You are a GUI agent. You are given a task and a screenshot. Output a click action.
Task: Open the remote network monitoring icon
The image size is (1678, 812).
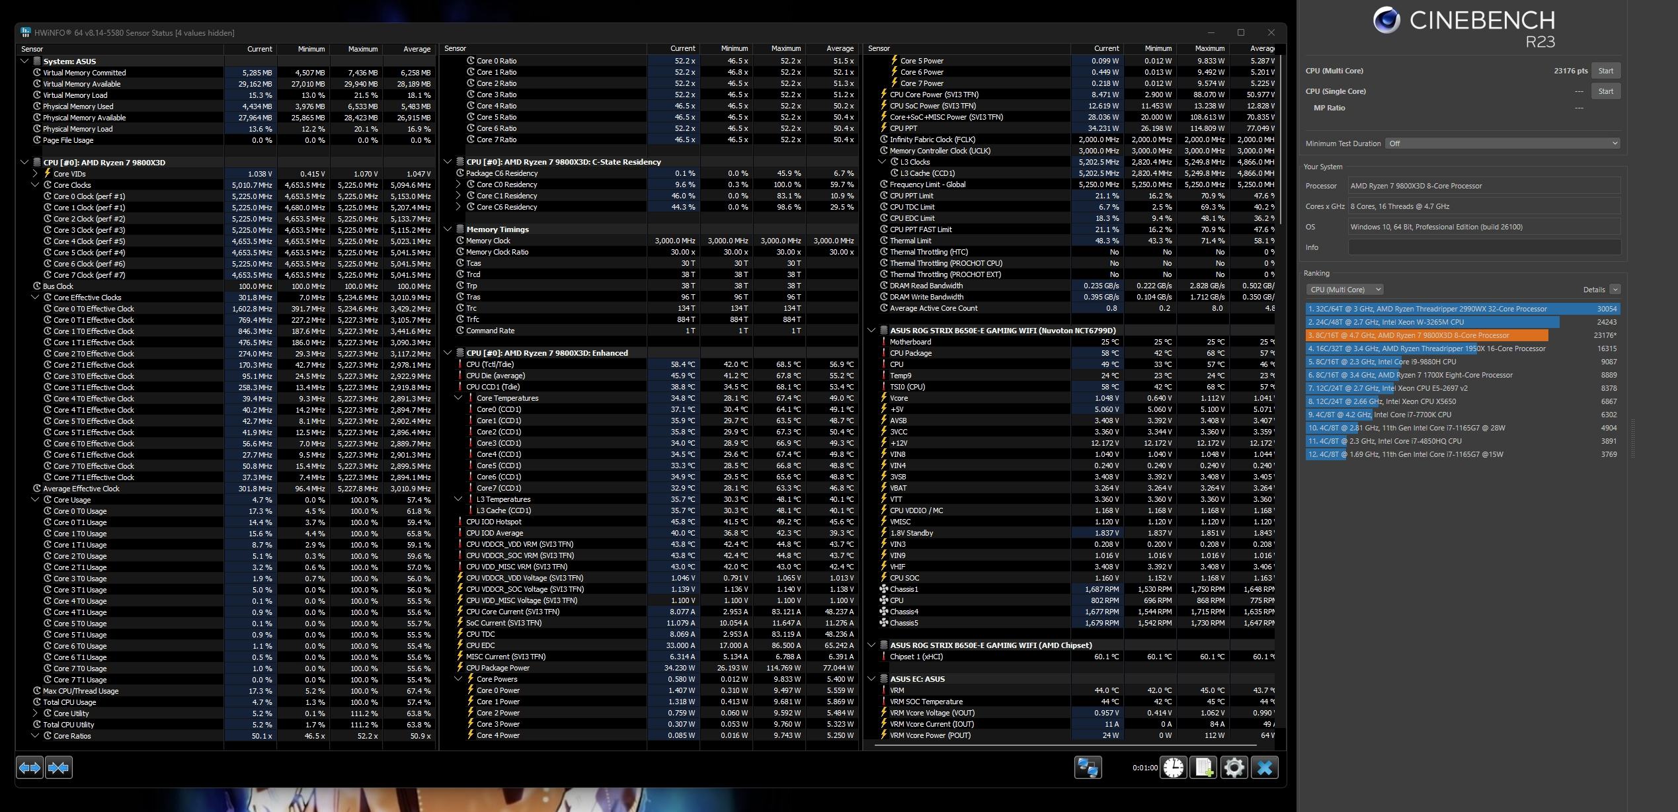pyautogui.click(x=1088, y=768)
